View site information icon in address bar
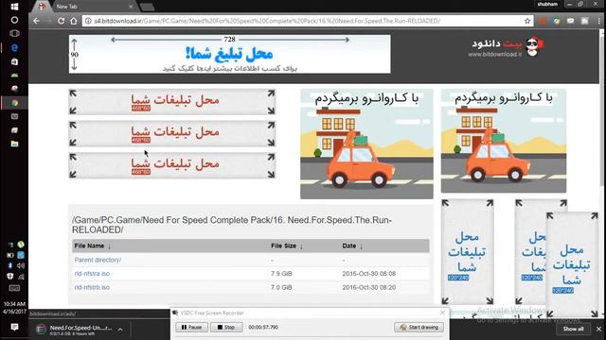This screenshot has height=340, width=606. 88,21
